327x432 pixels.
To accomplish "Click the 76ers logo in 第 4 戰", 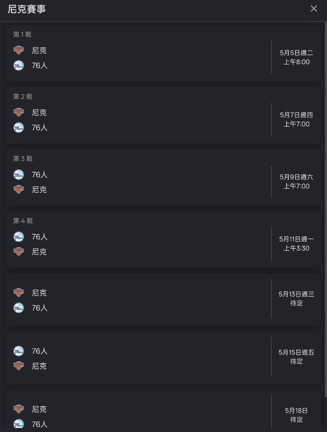I will (x=19, y=237).
